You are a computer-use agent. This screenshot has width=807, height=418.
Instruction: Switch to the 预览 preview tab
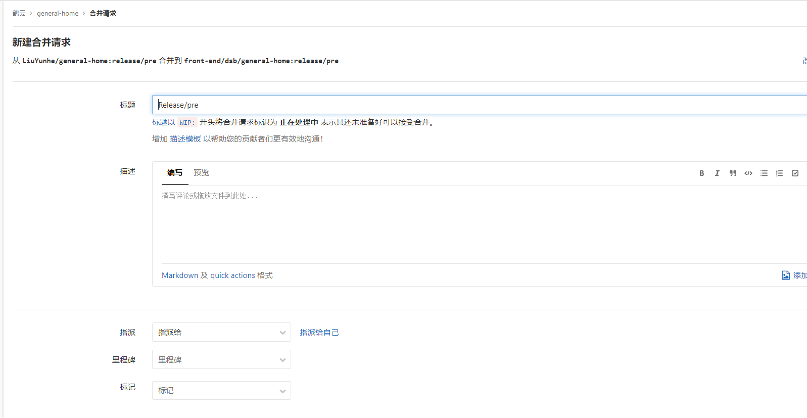pos(202,173)
